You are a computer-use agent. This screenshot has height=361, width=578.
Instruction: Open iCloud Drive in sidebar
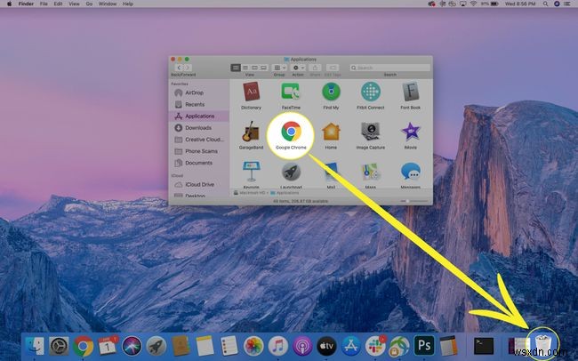198,184
